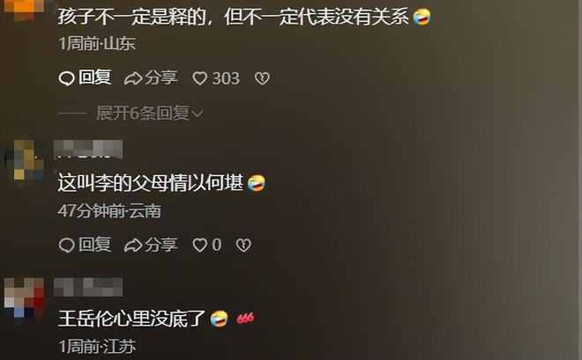Open avatar of the 云南 commenter

coord(25,159)
